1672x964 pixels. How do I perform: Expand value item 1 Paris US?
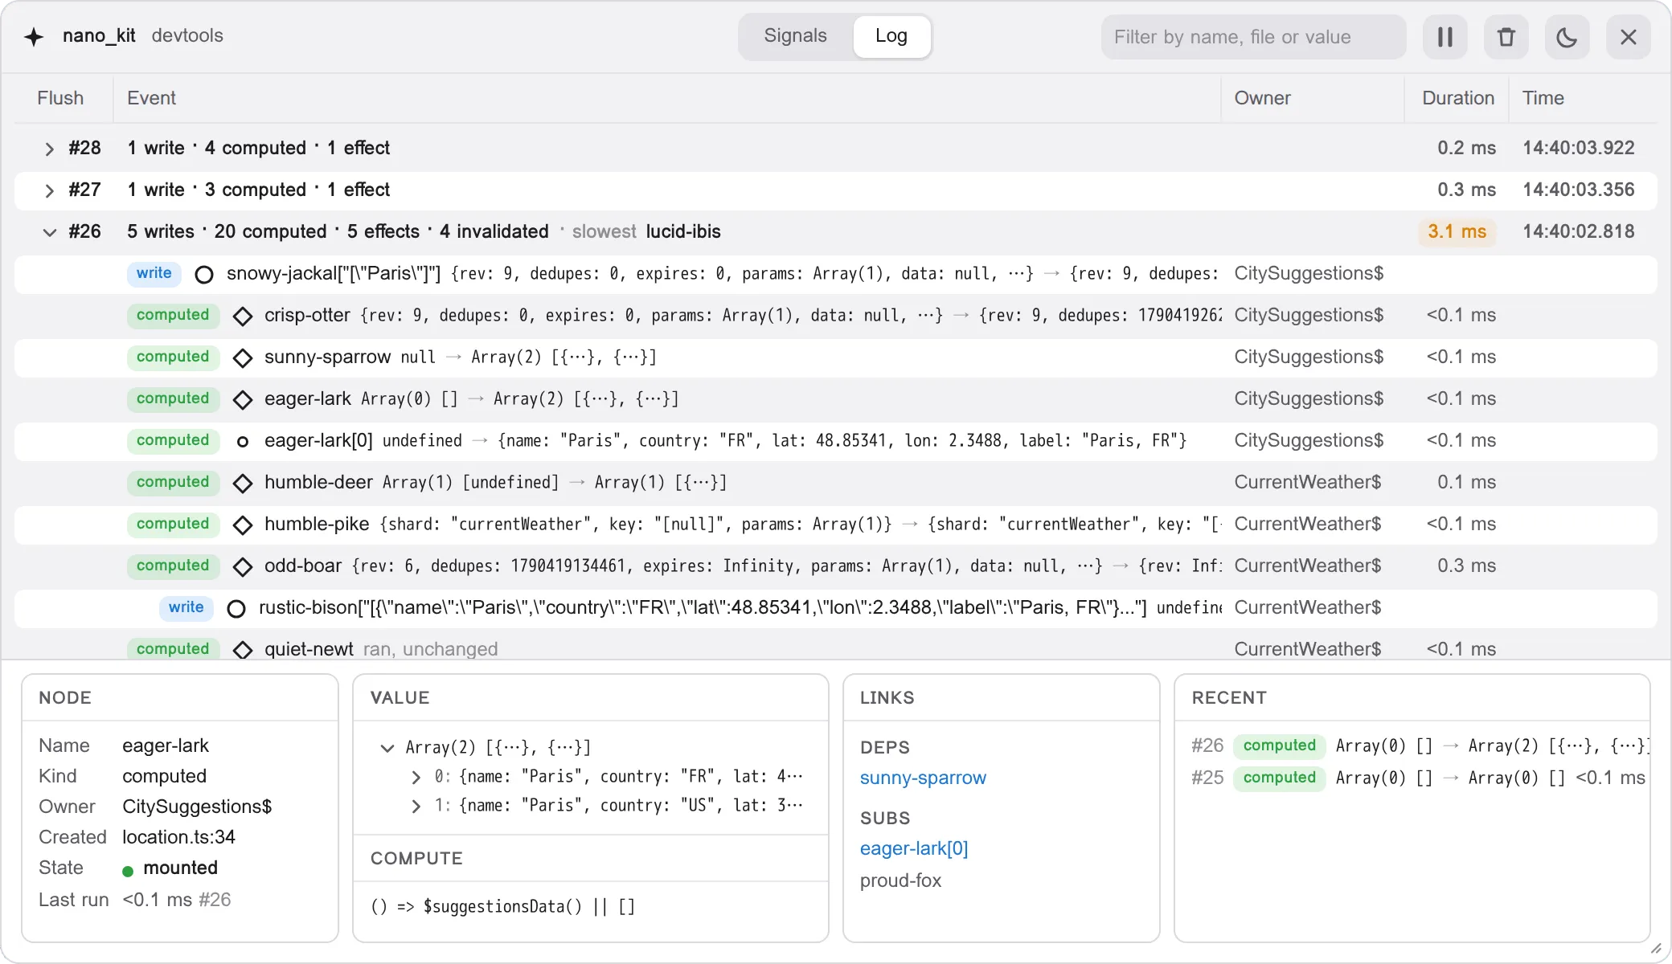tap(416, 806)
